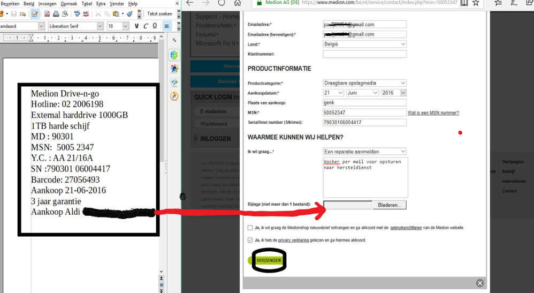Click the message text area
This screenshot has height=293, width=534.
[x=365, y=177]
